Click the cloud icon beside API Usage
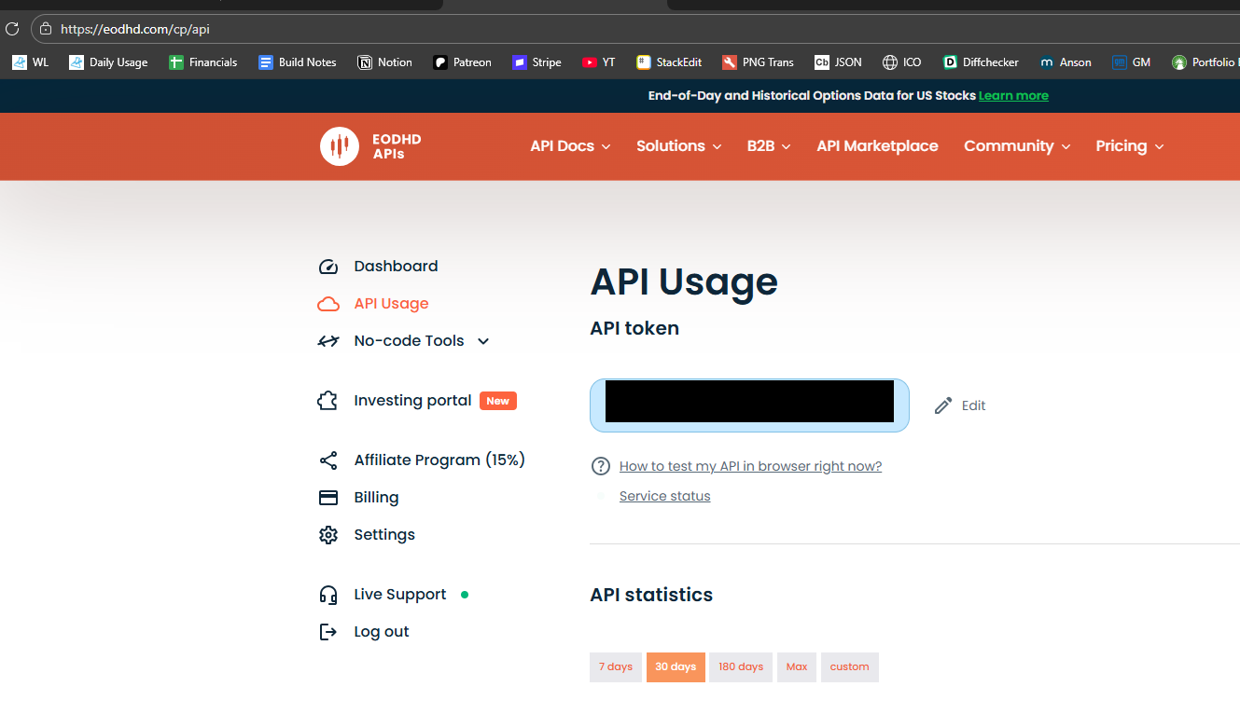Viewport: 1240px width, 714px height. (328, 304)
